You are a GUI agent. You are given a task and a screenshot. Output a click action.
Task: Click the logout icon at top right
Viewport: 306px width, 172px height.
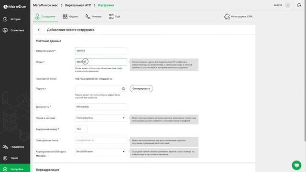click(299, 5)
